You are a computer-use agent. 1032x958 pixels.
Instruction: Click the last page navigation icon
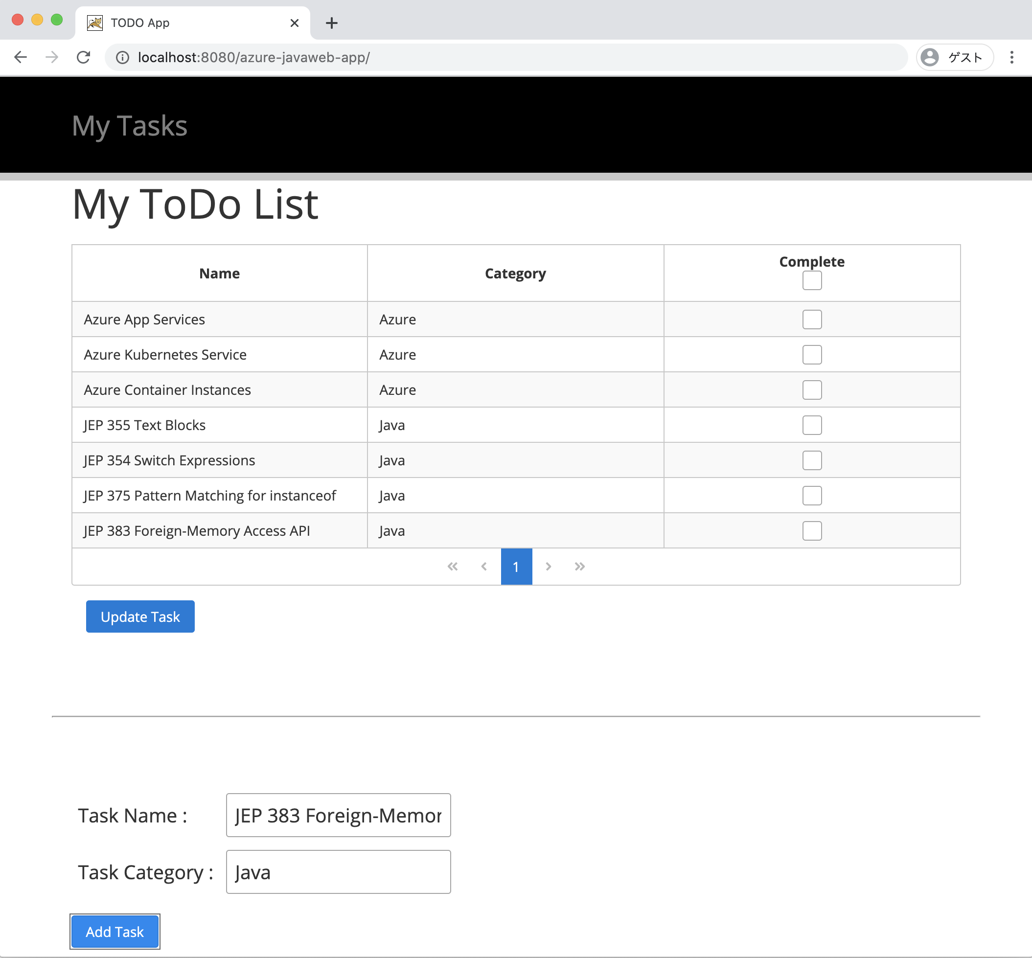[580, 567]
